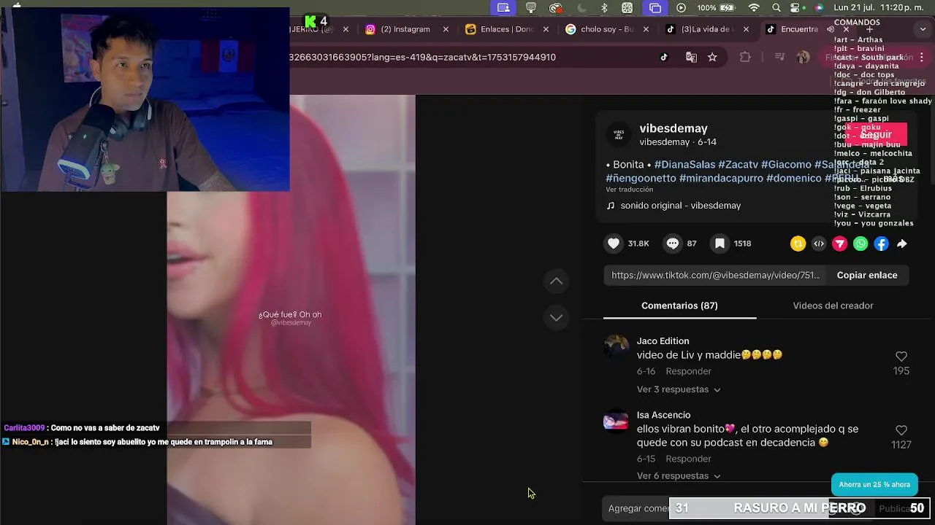Click the browser address bar URL

point(422,57)
